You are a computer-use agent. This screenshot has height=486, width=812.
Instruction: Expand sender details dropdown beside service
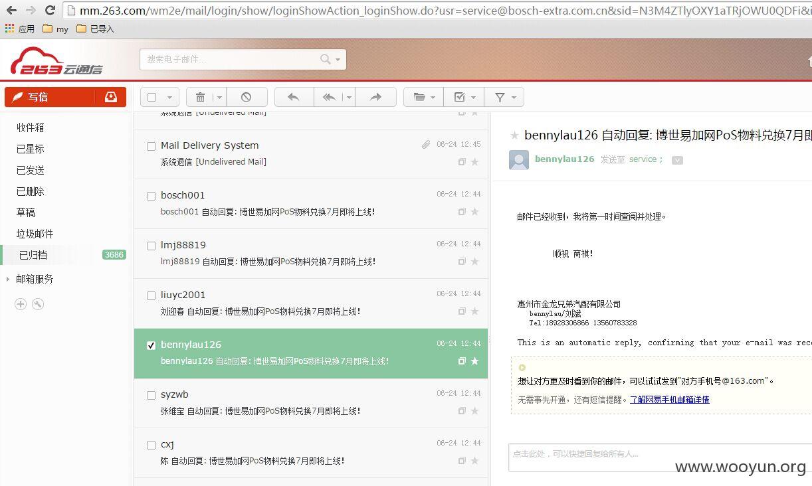click(x=677, y=160)
